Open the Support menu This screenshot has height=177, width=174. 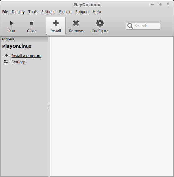coord(82,12)
